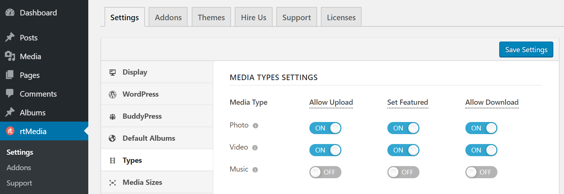Select the Default Albums settings section
Screen dimensions: 564x194
(157, 138)
